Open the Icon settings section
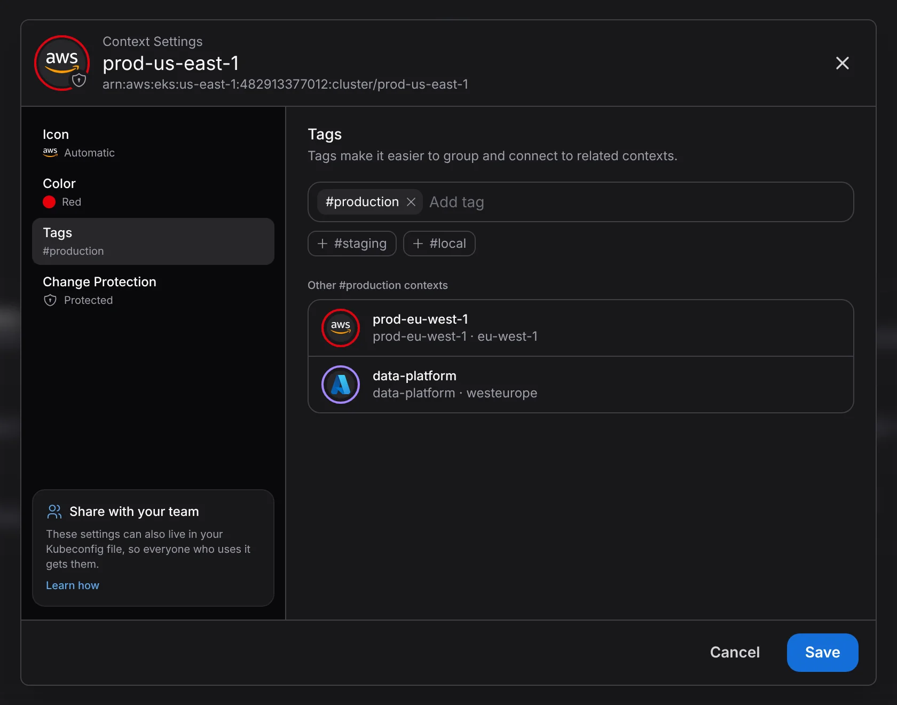Screen dimensions: 897x705 click(153, 143)
